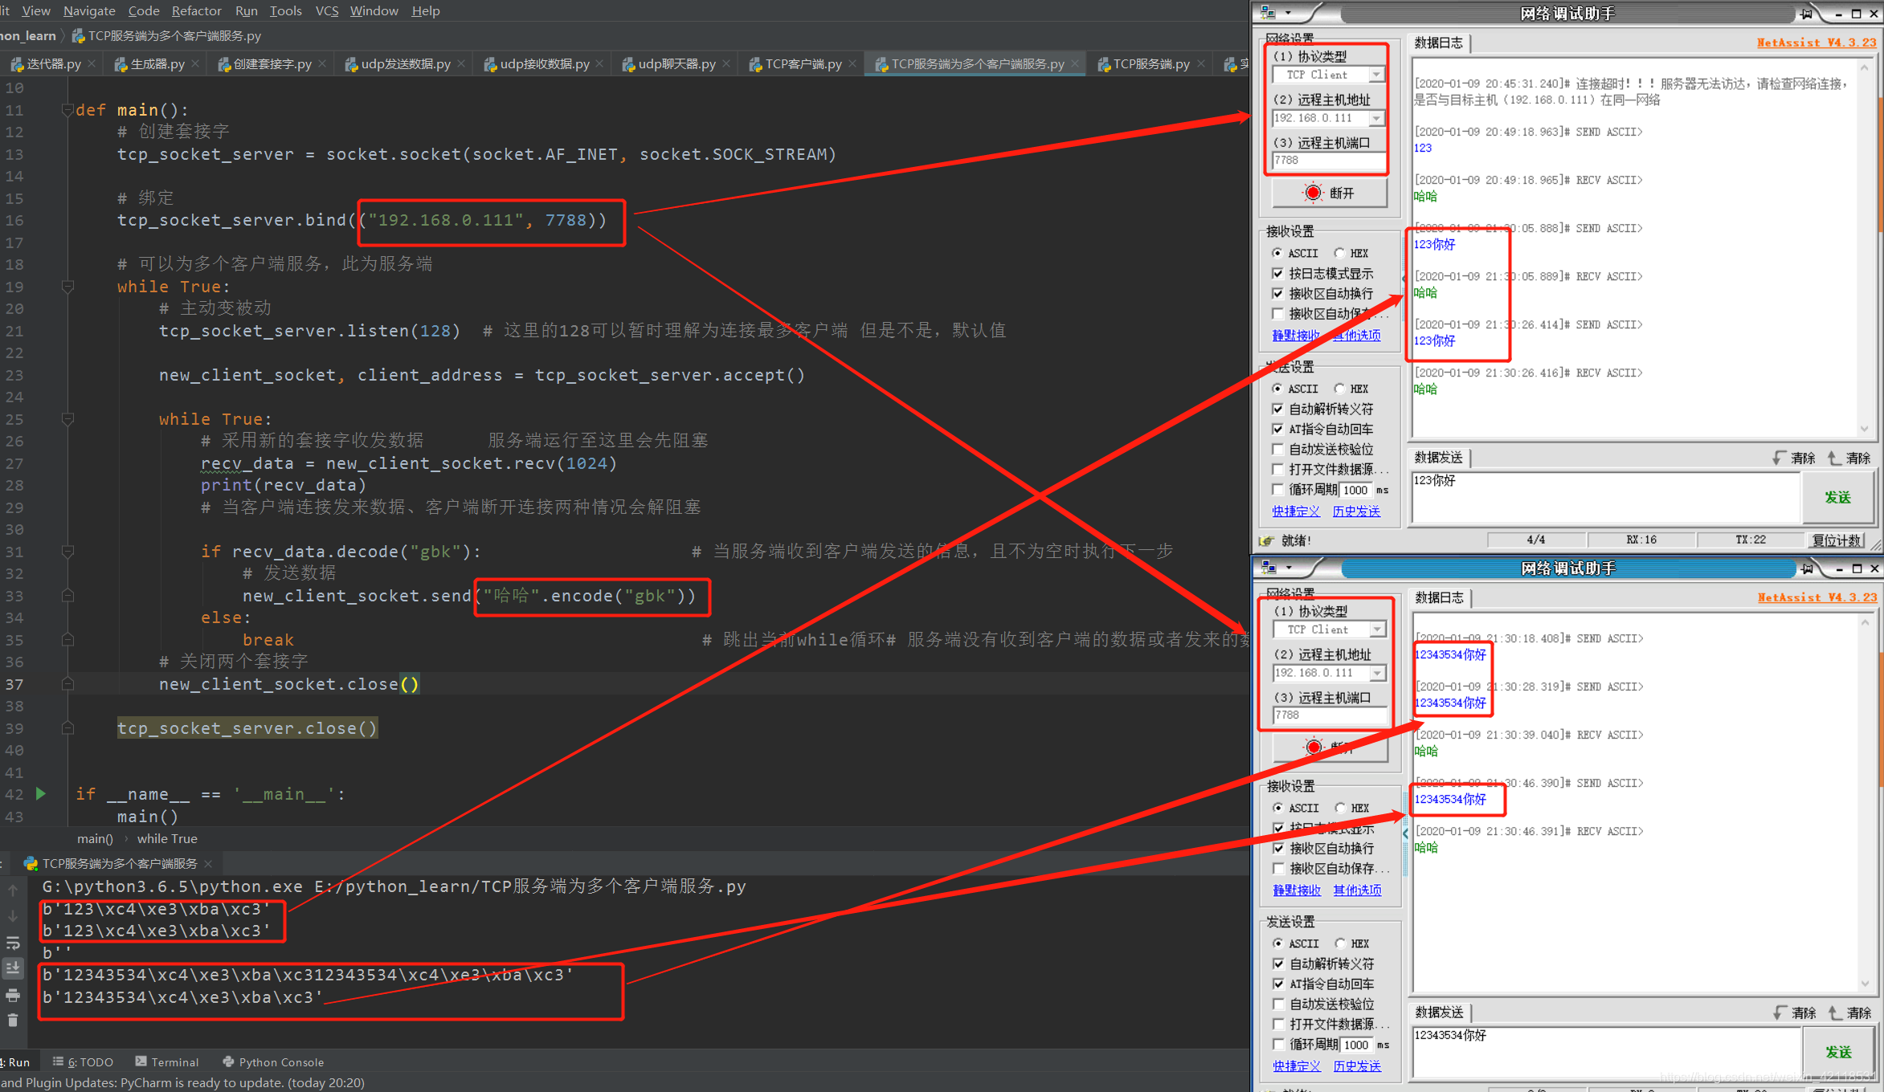Enable 接收区自动保存 checkbox in lower NetAssist
The height and width of the screenshot is (1092, 1884).
pyautogui.click(x=1278, y=869)
